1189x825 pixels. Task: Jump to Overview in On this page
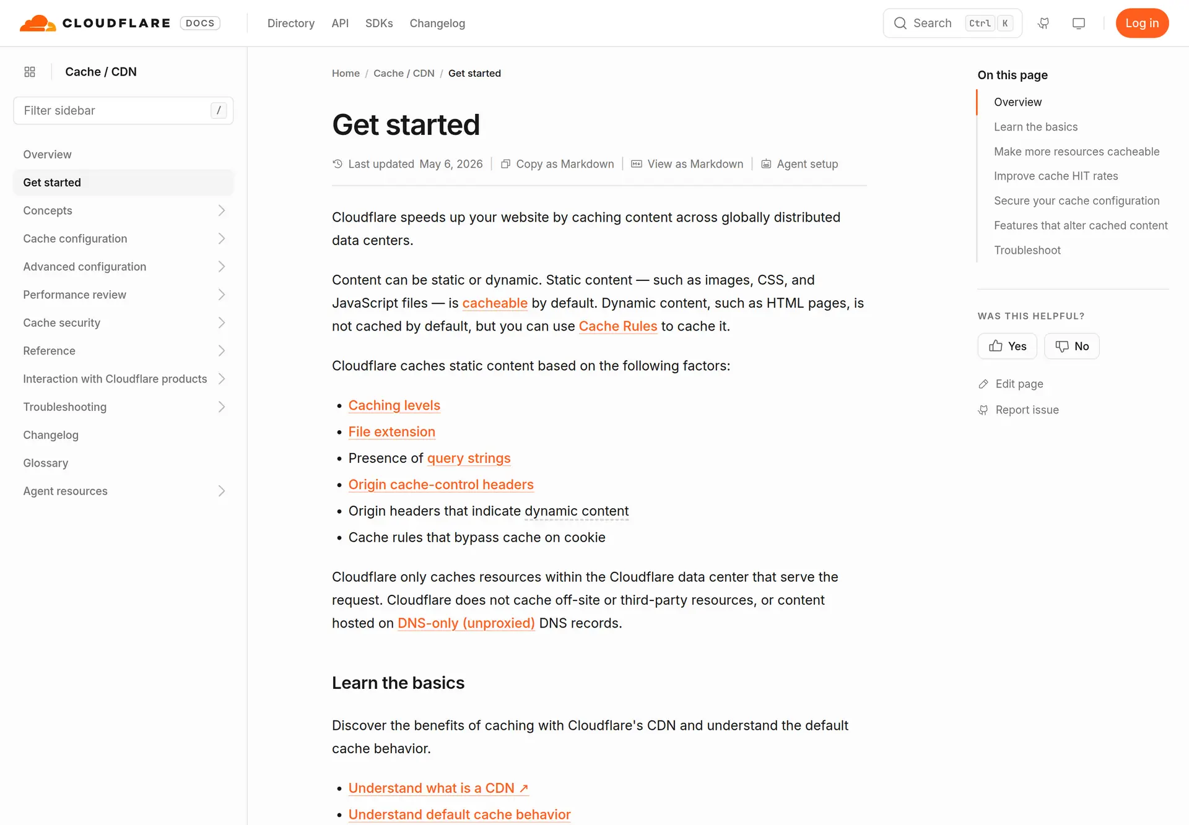(x=1018, y=102)
